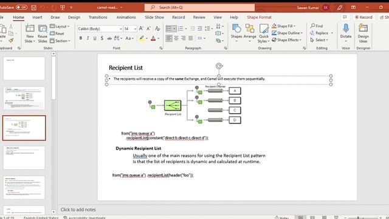Clear all formatting icon
The width and height of the screenshot is (389, 219).
coord(157,29)
